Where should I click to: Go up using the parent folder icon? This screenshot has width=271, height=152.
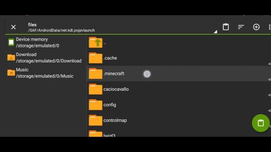(x=95, y=42)
